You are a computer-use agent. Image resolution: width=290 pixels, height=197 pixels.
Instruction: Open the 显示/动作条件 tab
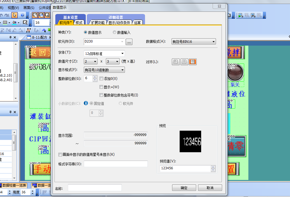pos(119,23)
